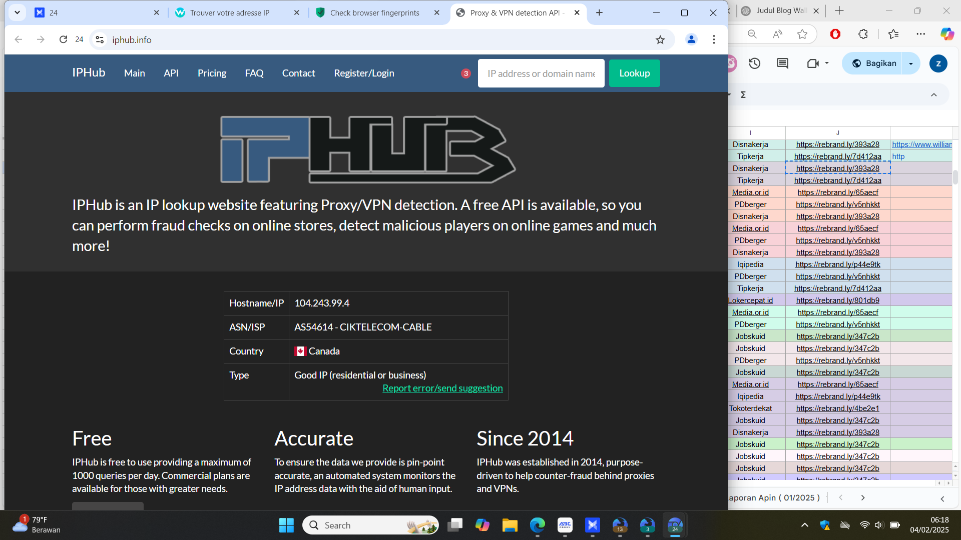Go to the previous sheet tab with left arrow
Screen dimensions: 961x540
(x=841, y=497)
